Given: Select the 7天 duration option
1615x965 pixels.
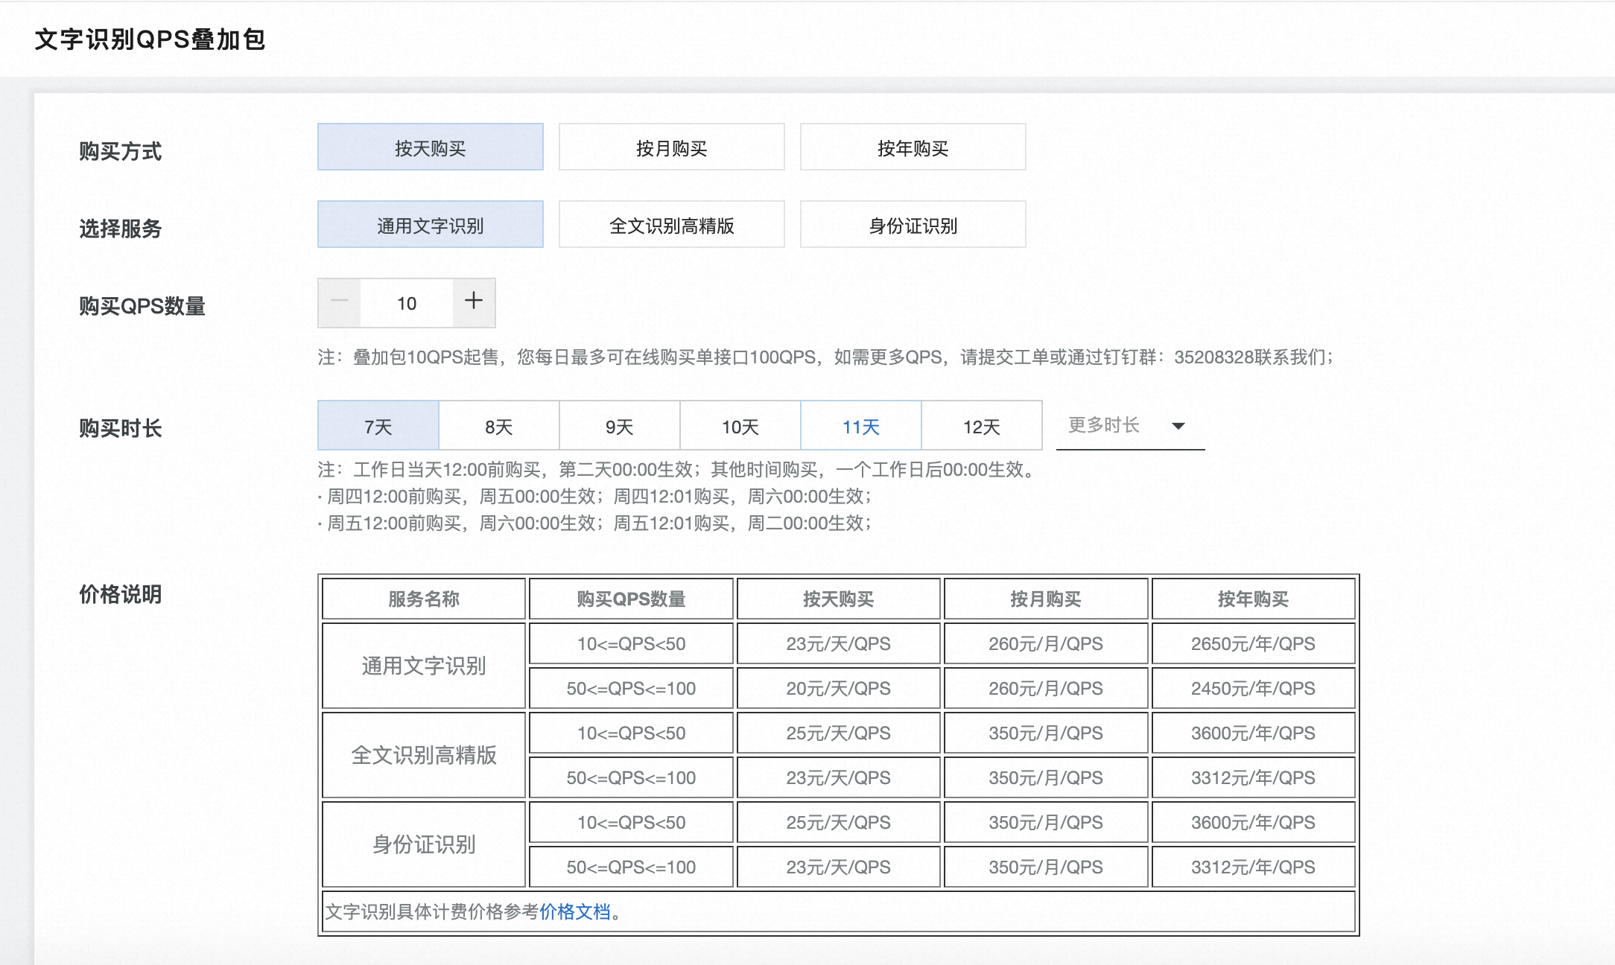Looking at the screenshot, I should (378, 426).
